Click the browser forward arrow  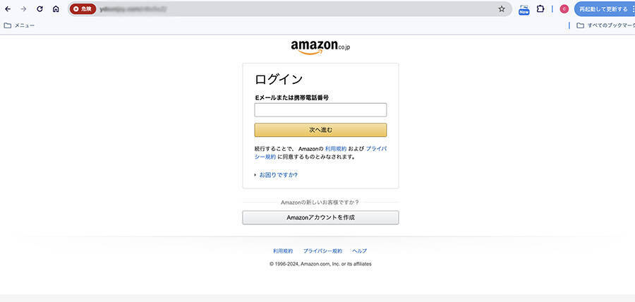click(23, 9)
